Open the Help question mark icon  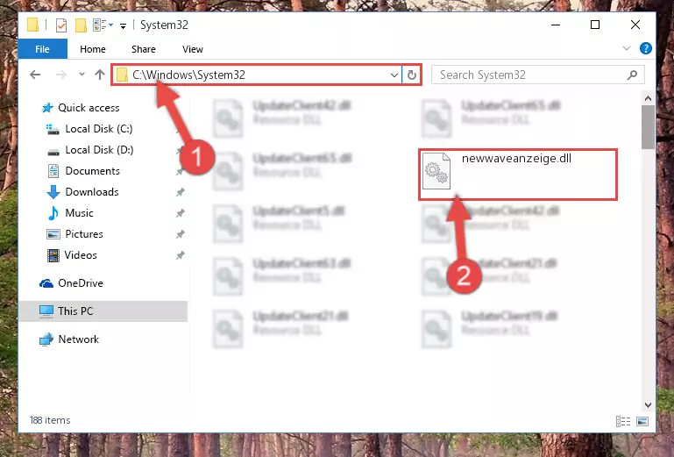tap(646, 48)
